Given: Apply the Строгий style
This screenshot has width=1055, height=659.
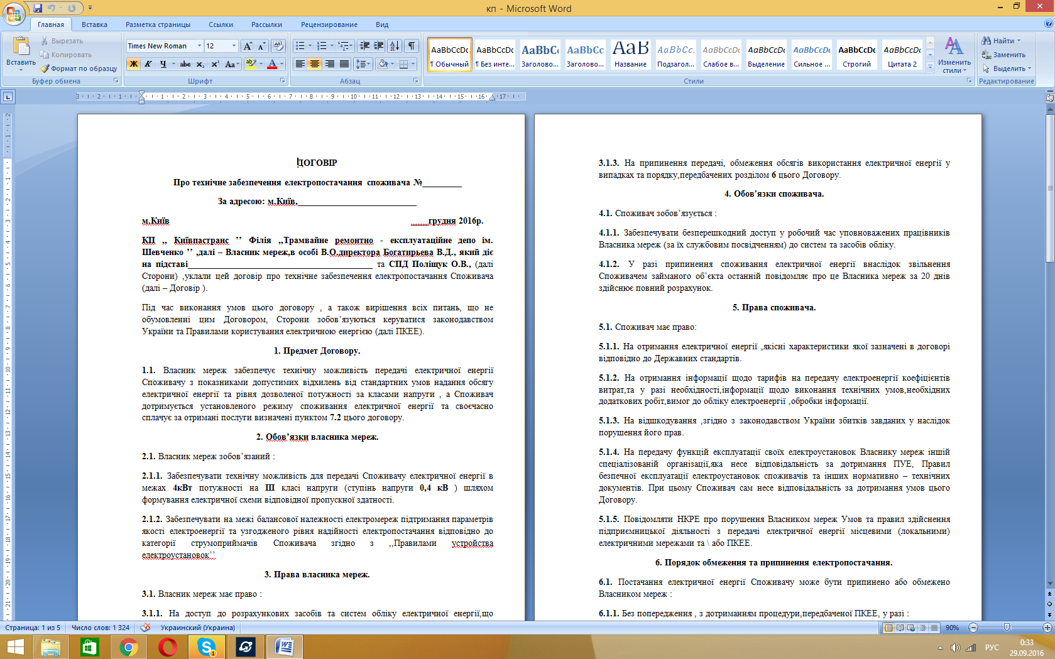Looking at the screenshot, I should coord(857,55).
